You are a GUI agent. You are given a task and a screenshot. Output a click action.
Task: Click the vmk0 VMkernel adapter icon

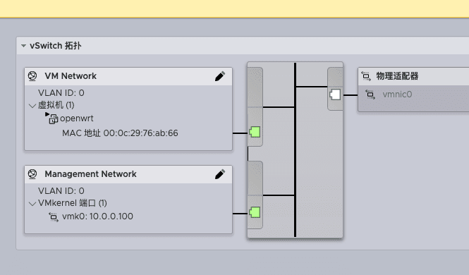tap(54, 216)
